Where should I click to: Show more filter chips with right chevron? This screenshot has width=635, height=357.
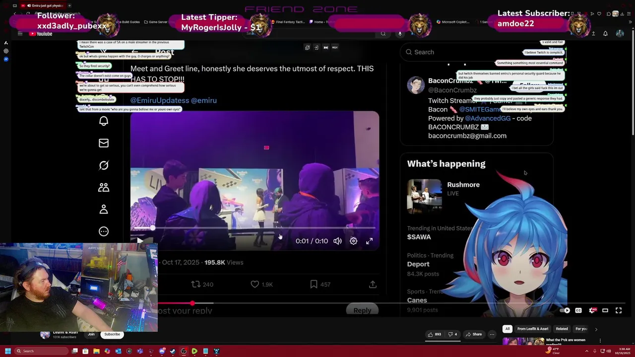tap(596, 329)
